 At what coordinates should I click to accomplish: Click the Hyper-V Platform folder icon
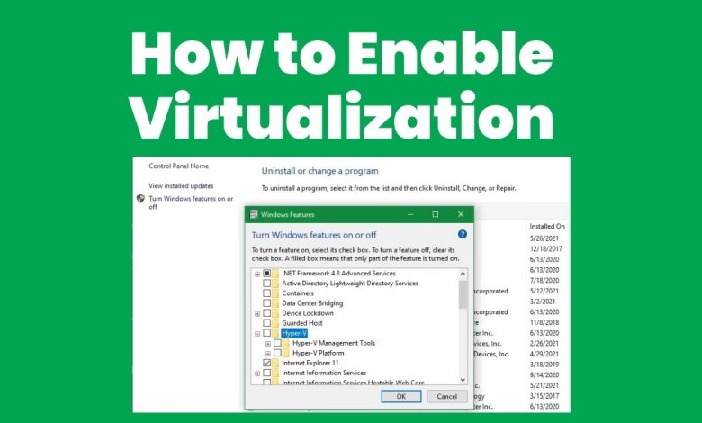tap(286, 353)
